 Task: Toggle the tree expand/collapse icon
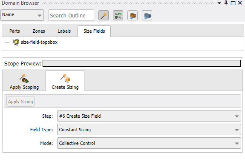coord(118,15)
